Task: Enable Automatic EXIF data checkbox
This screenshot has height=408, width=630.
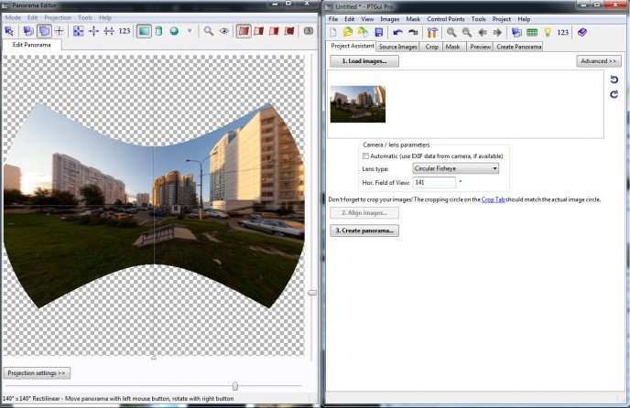Action: point(365,156)
